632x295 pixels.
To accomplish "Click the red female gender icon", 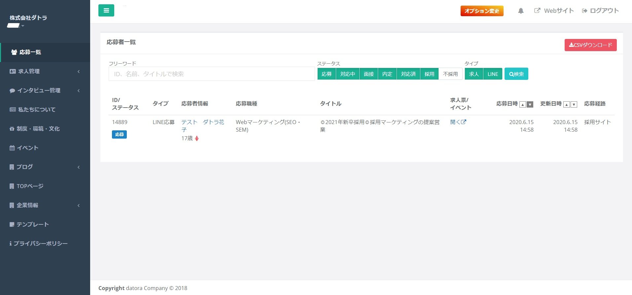I will (x=197, y=139).
